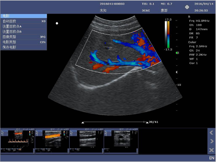Click the next thumbnails arrow
216x162 pixels.
pyautogui.click(x=211, y=141)
